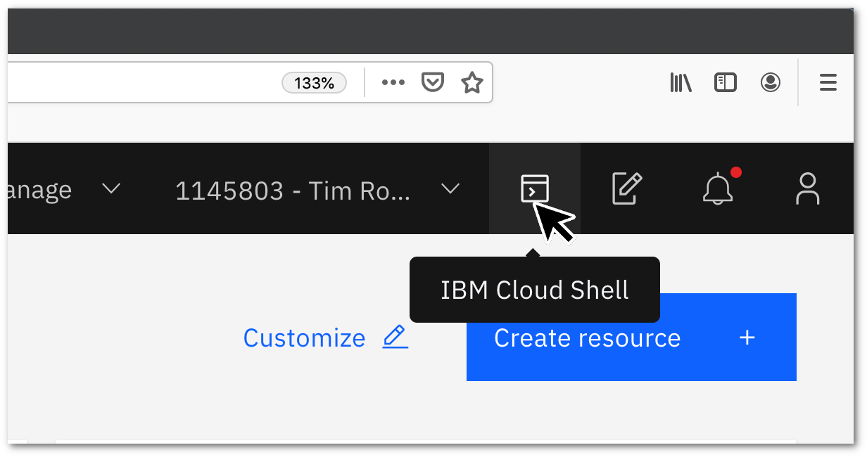
Task: Open the IBM Cloud Shell icon
Action: click(x=534, y=189)
